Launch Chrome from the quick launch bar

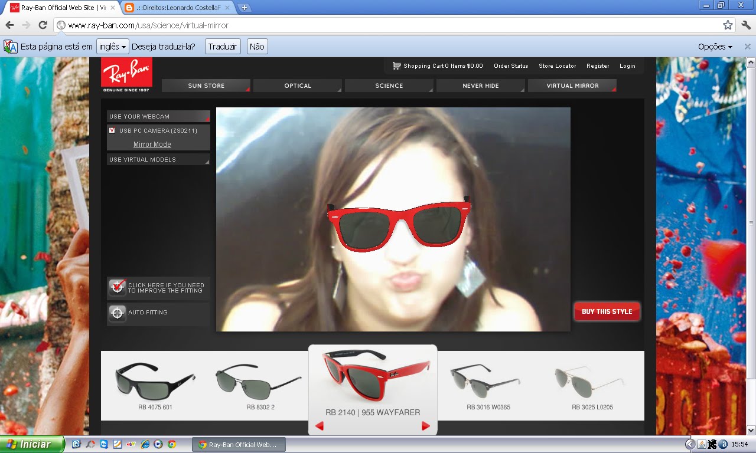tap(172, 444)
